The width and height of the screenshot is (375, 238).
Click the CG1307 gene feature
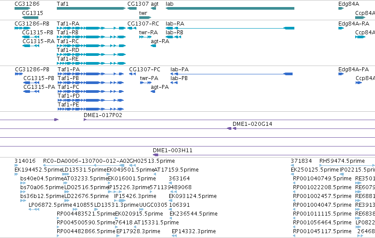pos(132,8)
